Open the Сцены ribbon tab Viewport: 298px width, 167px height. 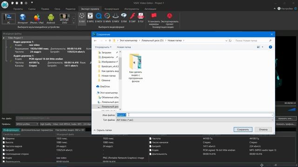pyautogui.click(x=32, y=9)
